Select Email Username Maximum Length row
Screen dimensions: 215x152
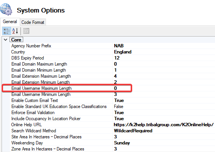[x=67, y=88]
